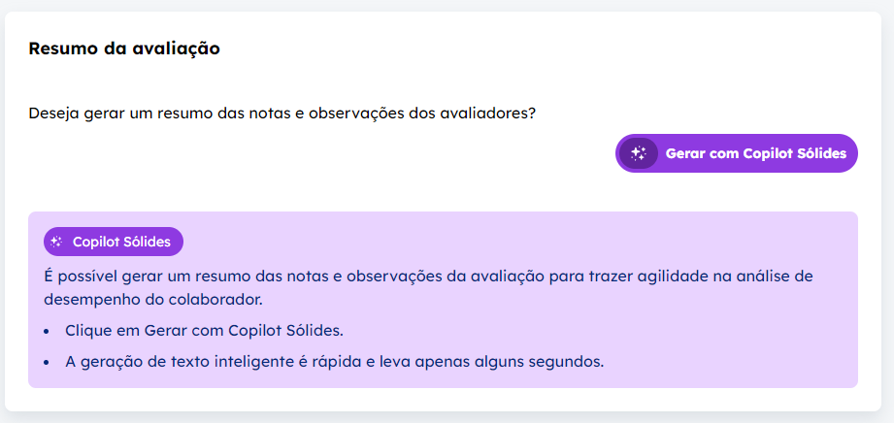Click the paragraph starting with É possível gerar
This screenshot has width=894, height=423.
(x=428, y=288)
